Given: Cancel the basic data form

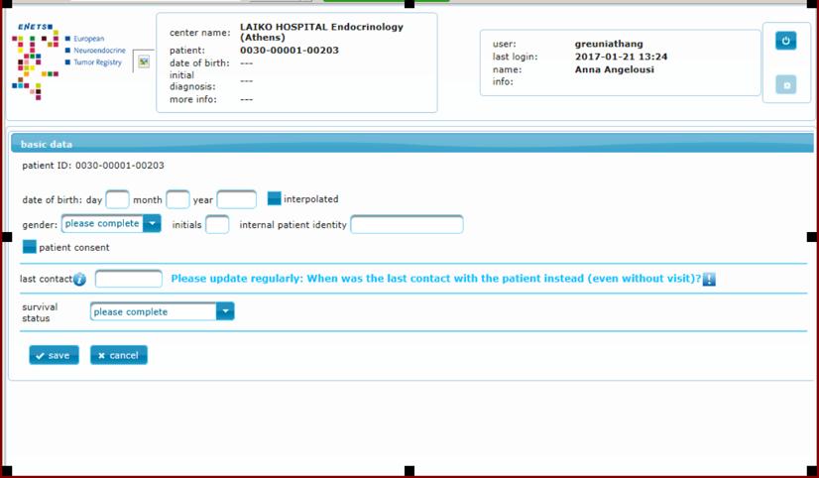Looking at the screenshot, I should [x=119, y=355].
